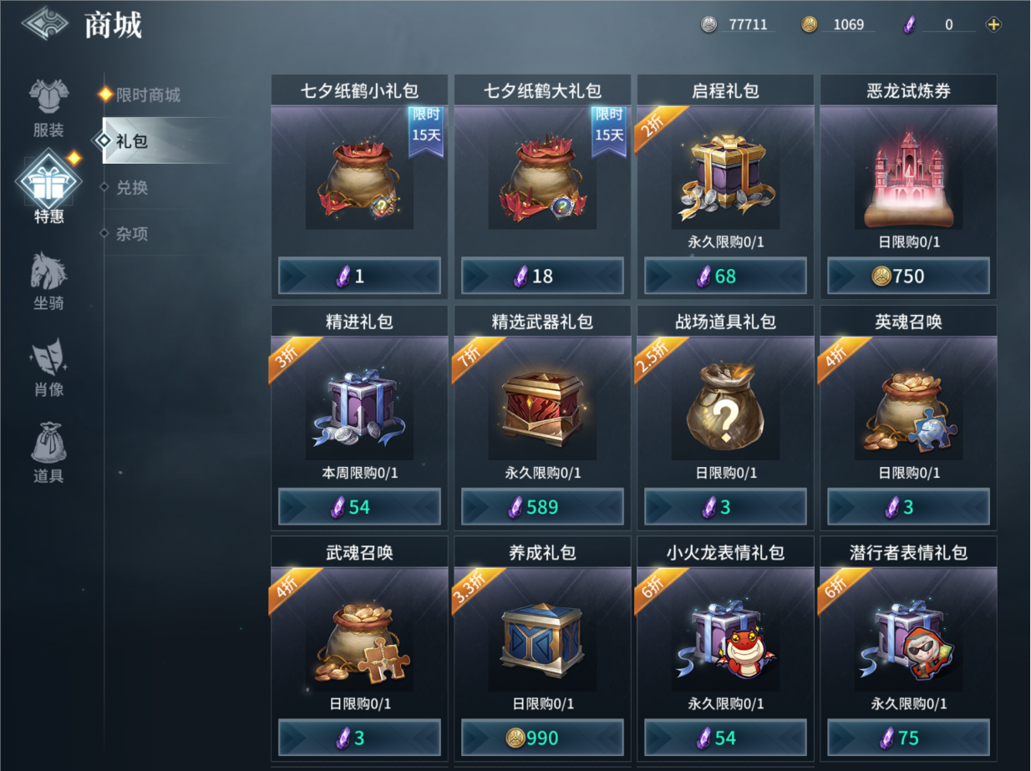
Task: Select the 杂项 miscellaneous tab
Action: (132, 234)
